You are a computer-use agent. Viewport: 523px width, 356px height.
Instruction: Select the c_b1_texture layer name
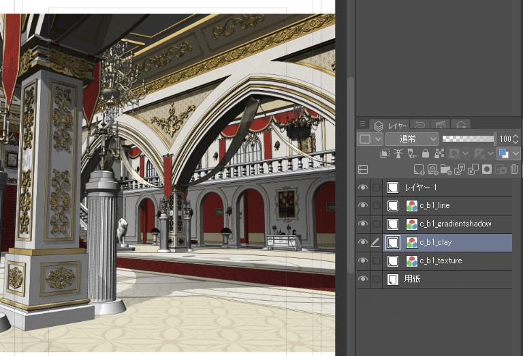(x=441, y=261)
